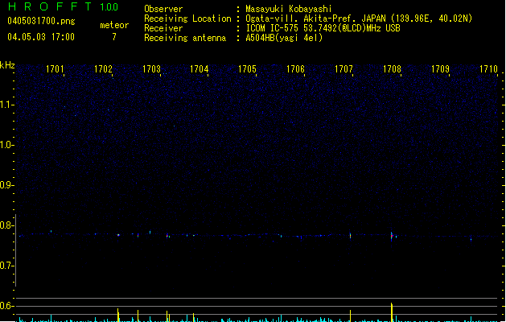
Task: Click the Ogata-vill. Akita-Pref. JAPAN location text
Action: (359, 19)
